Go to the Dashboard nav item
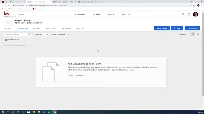 pos(80,14)
